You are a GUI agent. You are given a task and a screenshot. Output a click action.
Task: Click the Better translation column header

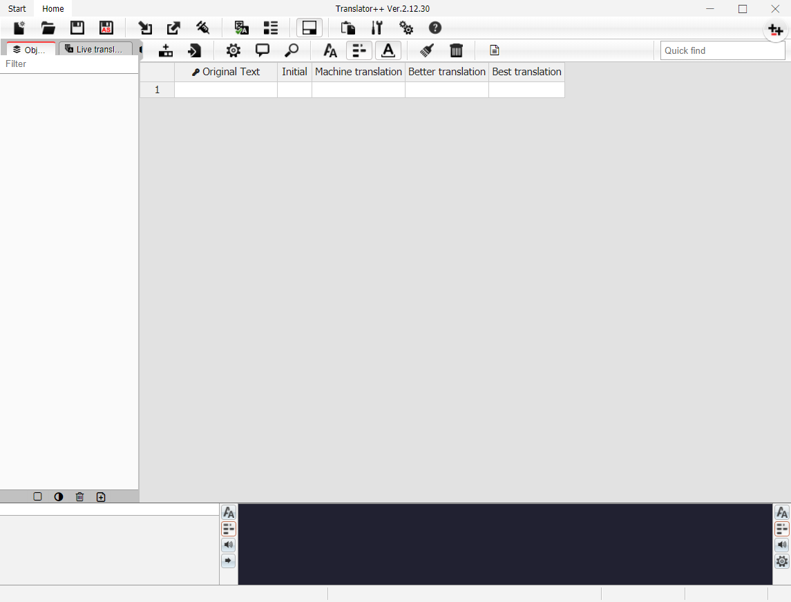447,72
